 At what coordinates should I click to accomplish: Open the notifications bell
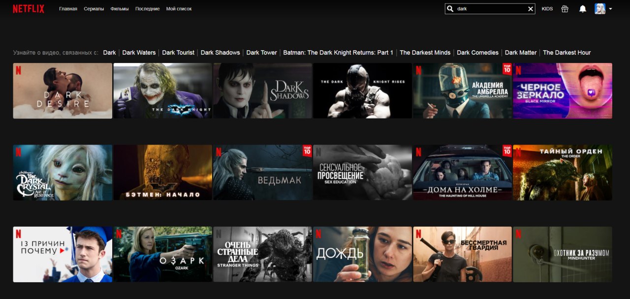click(x=583, y=9)
